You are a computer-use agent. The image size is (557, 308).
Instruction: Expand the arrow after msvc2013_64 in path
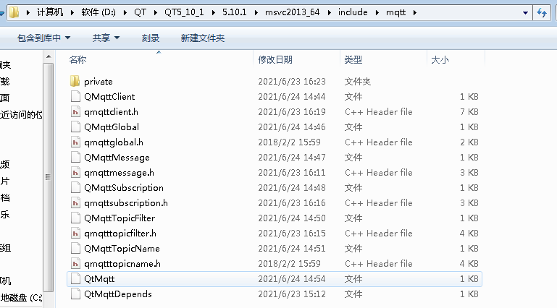coord(329,13)
